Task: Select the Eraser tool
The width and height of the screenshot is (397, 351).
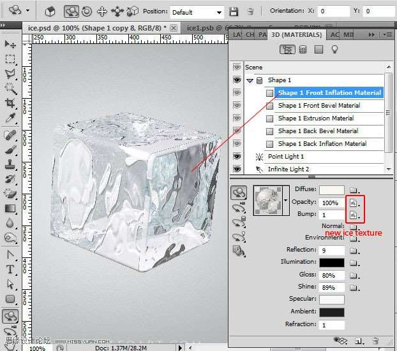Action: [10, 194]
